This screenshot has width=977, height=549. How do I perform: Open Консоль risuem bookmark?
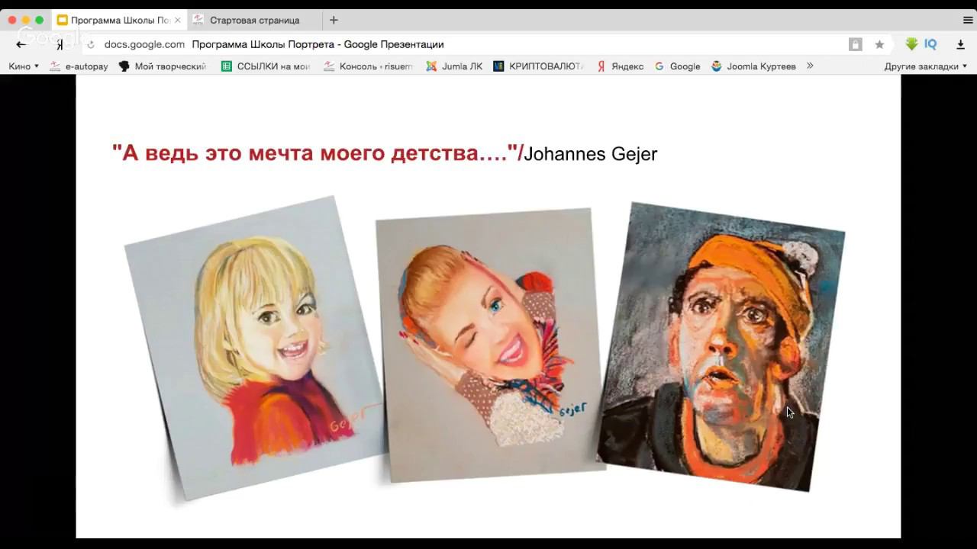[368, 66]
